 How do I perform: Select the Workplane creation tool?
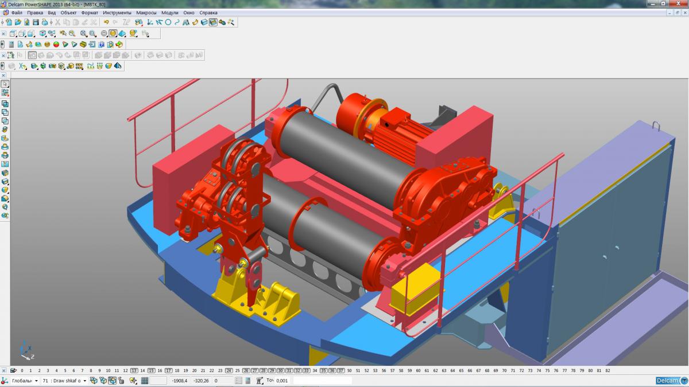coord(149,22)
